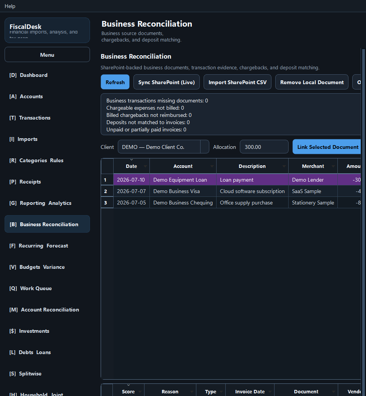Open Investments in sidebar
The height and width of the screenshot is (396, 366).
47,331
